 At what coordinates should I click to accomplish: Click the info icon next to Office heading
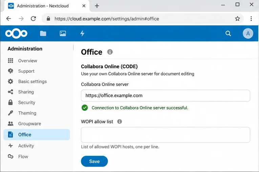tap(110, 52)
